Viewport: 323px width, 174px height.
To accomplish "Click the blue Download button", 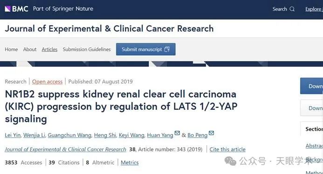I will 311,86.
